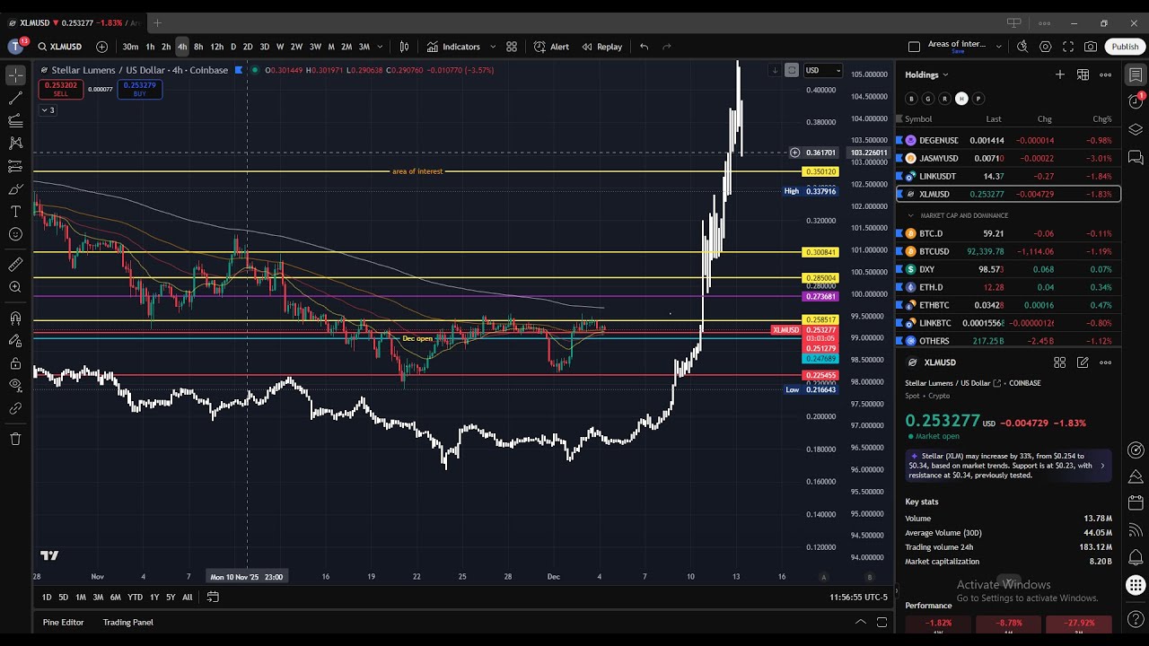This screenshot has width=1149, height=646.
Task: Add symbol to compare with plus icon
Action: pyautogui.click(x=101, y=47)
